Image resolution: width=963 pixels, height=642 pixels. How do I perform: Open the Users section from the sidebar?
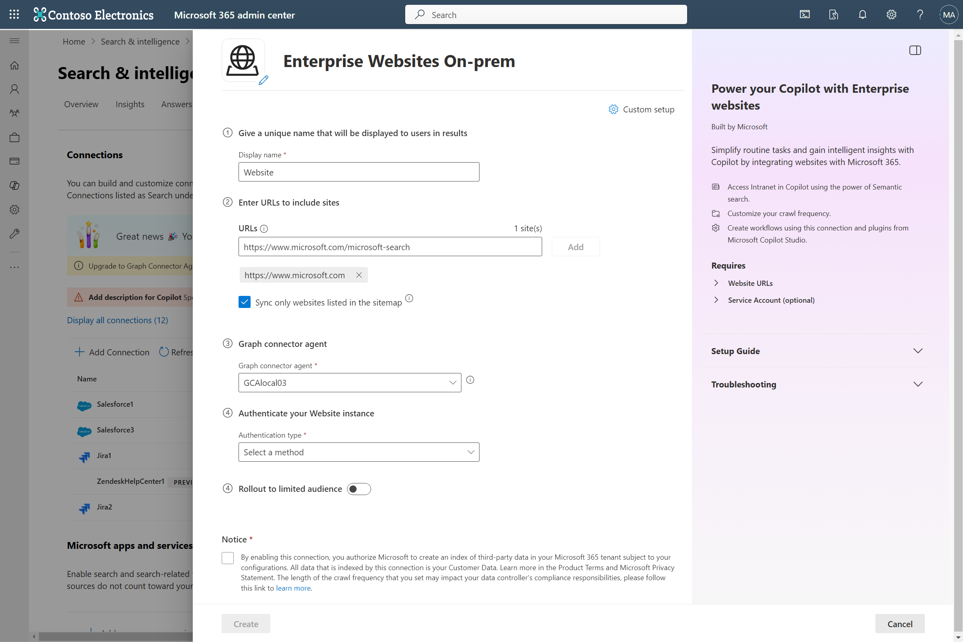click(x=14, y=89)
